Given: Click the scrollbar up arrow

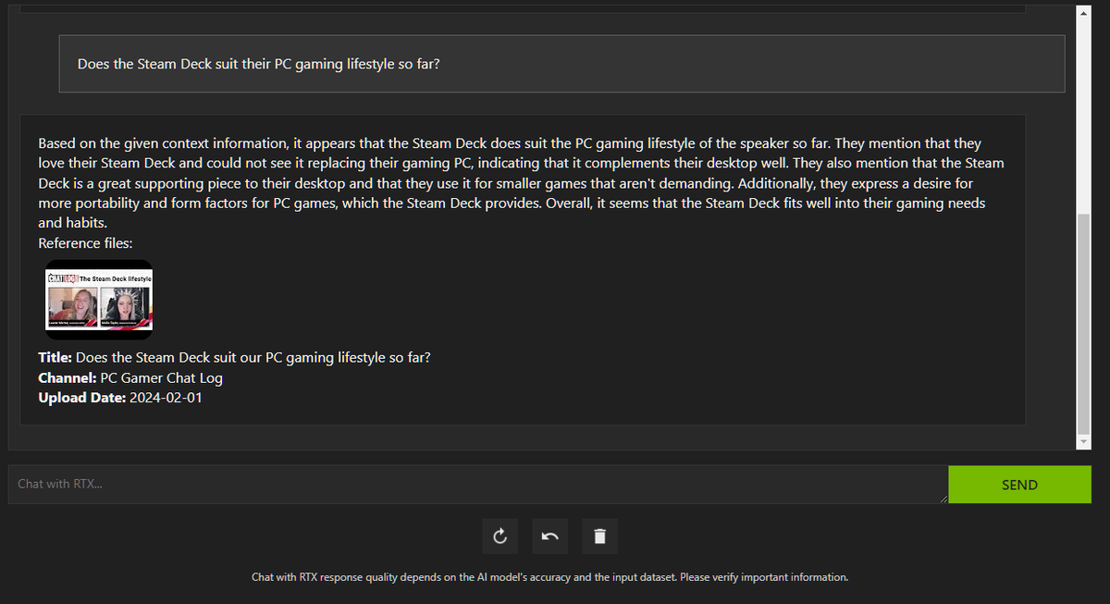Looking at the screenshot, I should pos(1084,14).
